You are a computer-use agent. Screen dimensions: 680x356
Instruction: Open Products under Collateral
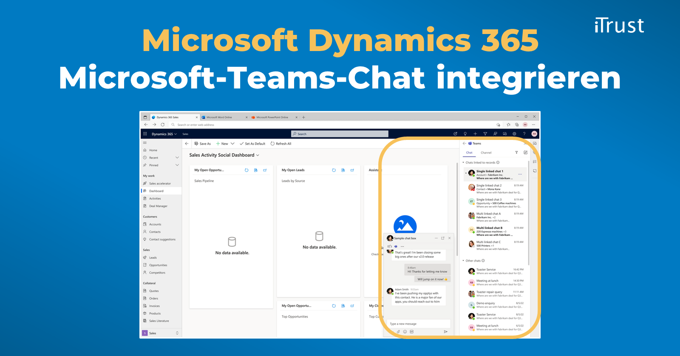click(161, 313)
